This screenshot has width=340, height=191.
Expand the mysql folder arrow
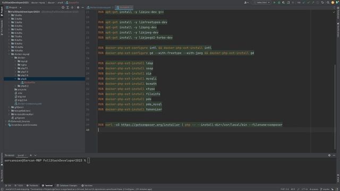15,62
